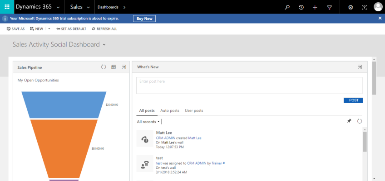Screen dimensions: 385x181
Task: Open advanced find funnel icon
Action: click(x=329, y=7)
